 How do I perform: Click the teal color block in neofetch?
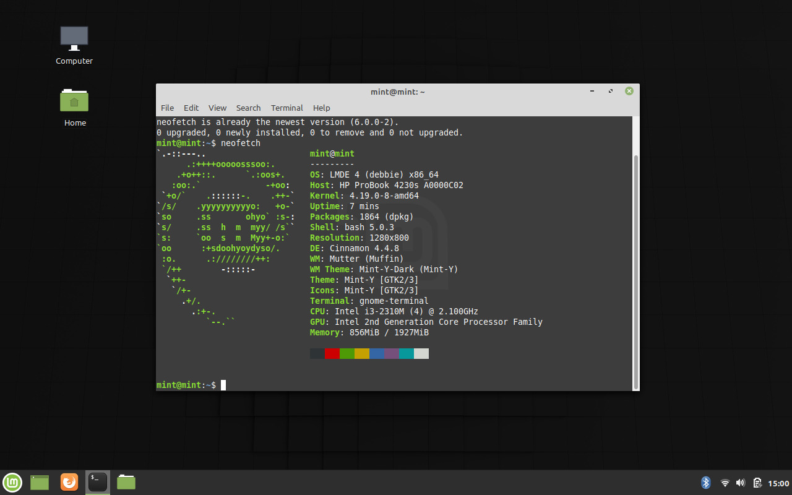coord(407,353)
